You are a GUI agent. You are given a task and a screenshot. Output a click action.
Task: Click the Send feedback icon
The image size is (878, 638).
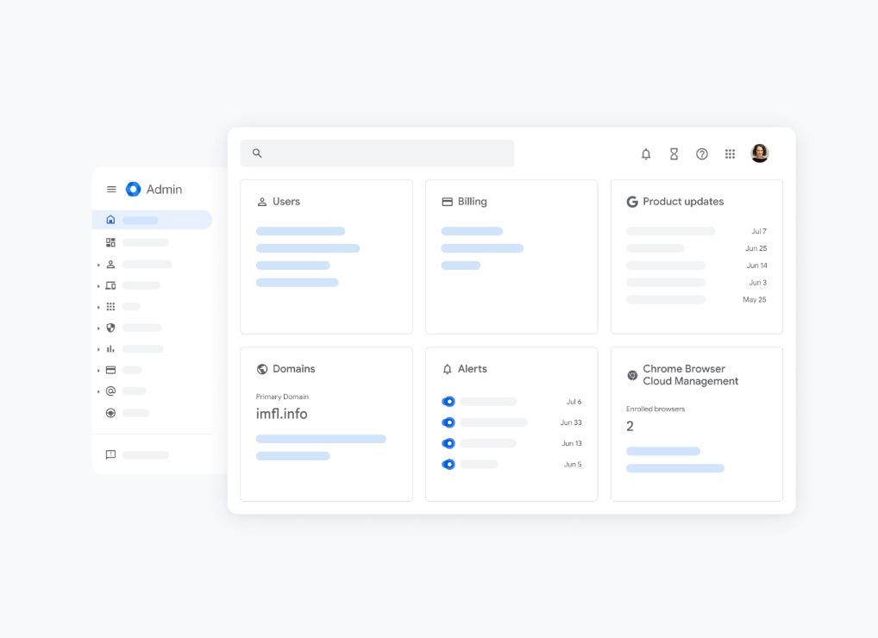click(111, 454)
